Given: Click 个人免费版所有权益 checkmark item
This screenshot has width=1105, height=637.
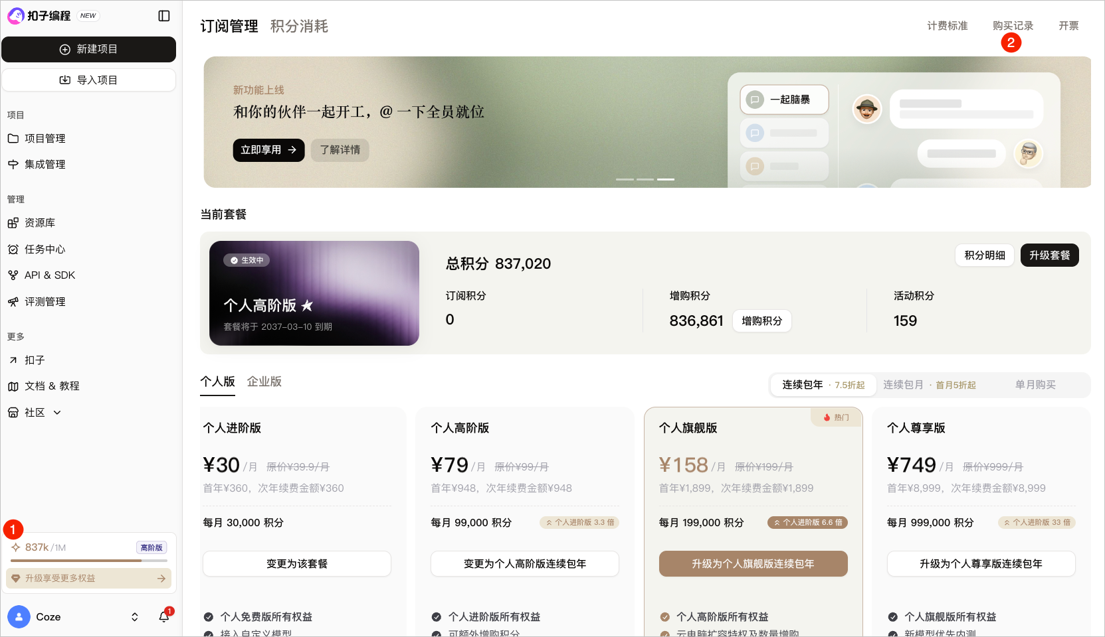Looking at the screenshot, I should pos(258,617).
